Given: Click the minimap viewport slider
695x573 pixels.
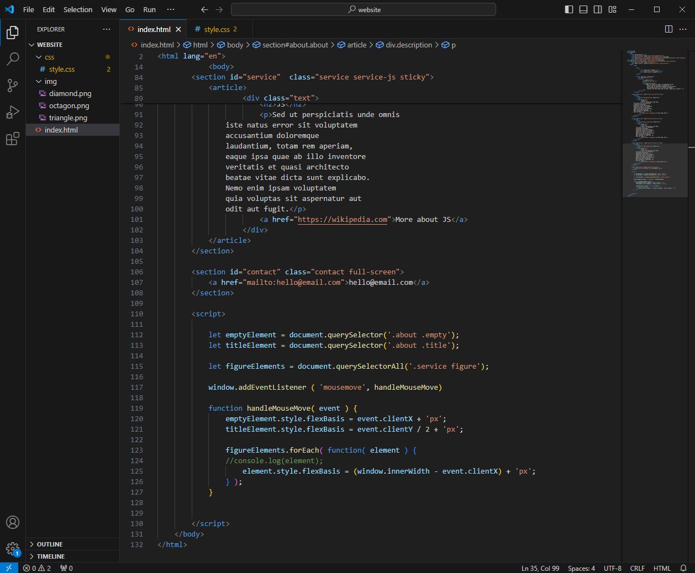Looking at the screenshot, I should click(655, 170).
